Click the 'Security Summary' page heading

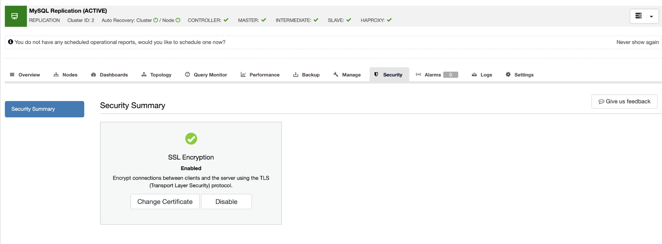click(x=132, y=105)
